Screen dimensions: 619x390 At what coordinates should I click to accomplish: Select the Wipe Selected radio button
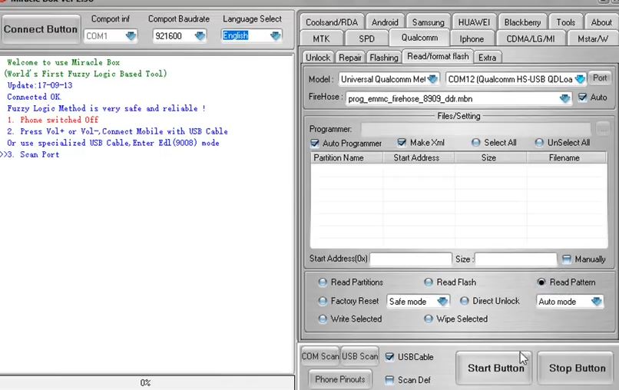coord(429,319)
